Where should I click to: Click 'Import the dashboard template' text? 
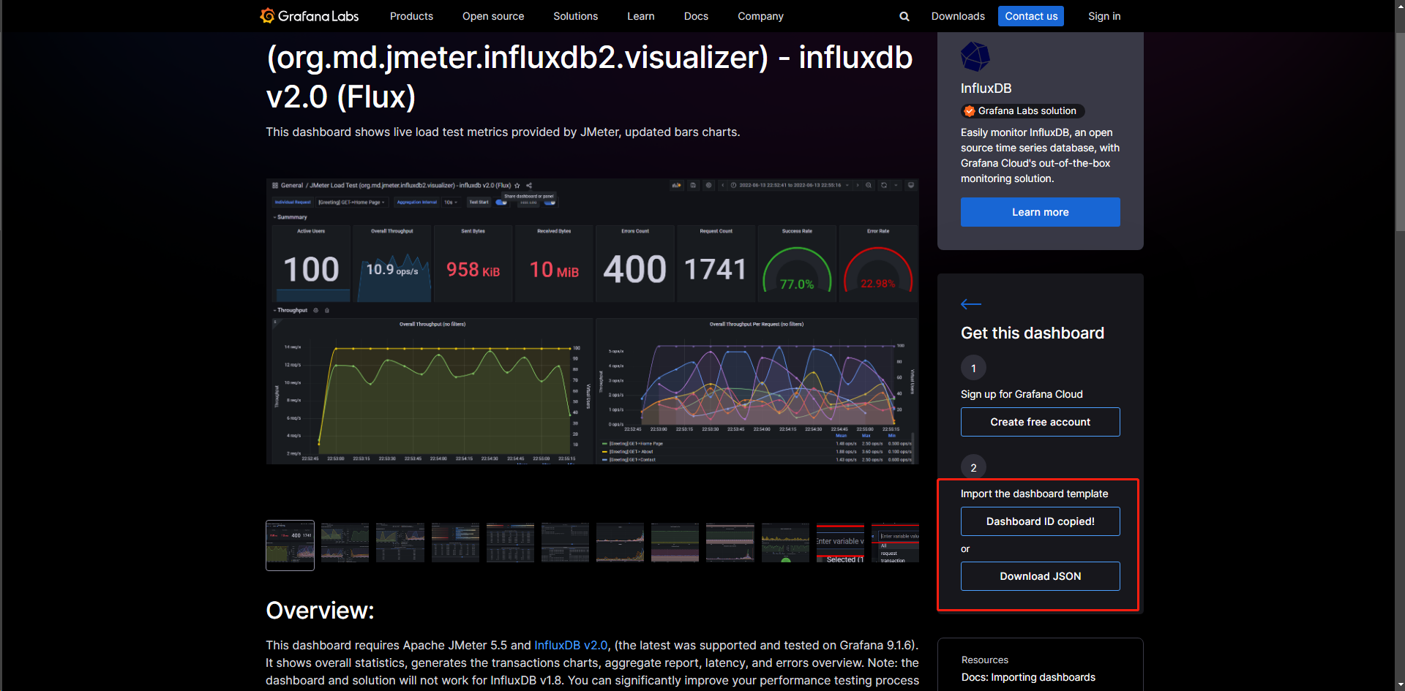[1034, 494]
